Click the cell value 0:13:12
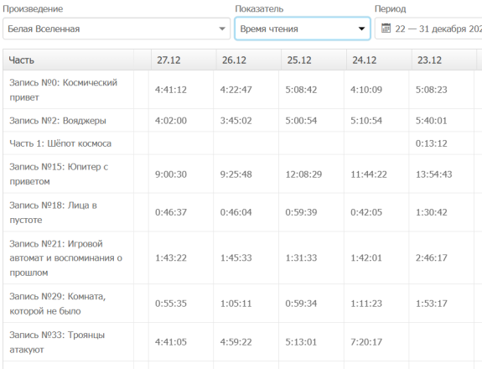 coord(431,143)
